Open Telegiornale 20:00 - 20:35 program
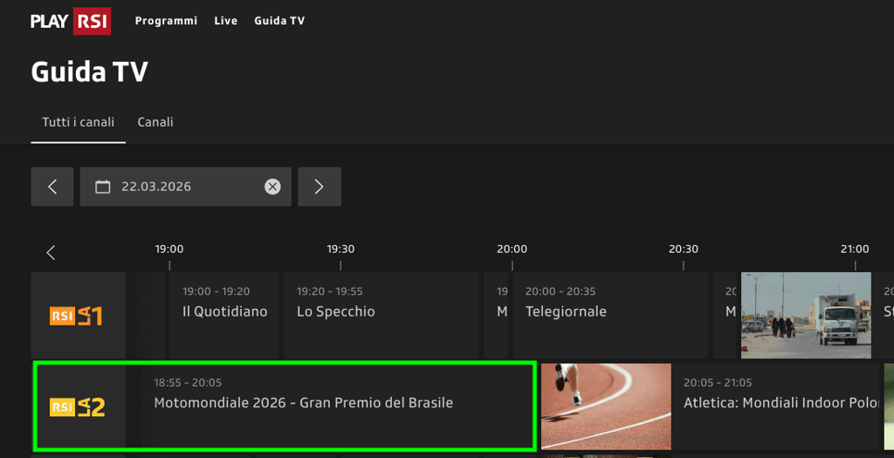This screenshot has height=458, width=894. [x=610, y=316]
